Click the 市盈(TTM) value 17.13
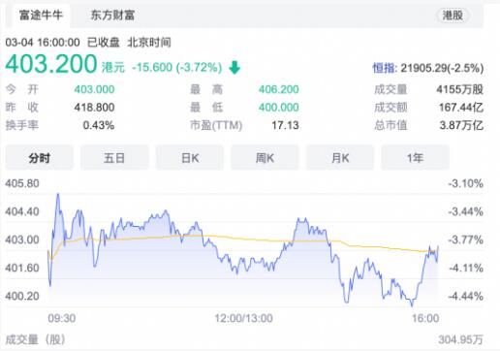This screenshot has width=500, height=351. pos(285,125)
